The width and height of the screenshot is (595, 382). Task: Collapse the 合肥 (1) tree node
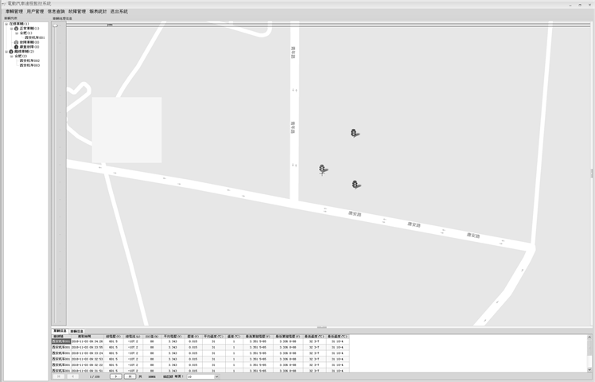[x=17, y=33]
